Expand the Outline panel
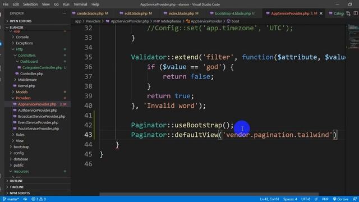Viewport: 359px width, 202px height. [16, 181]
